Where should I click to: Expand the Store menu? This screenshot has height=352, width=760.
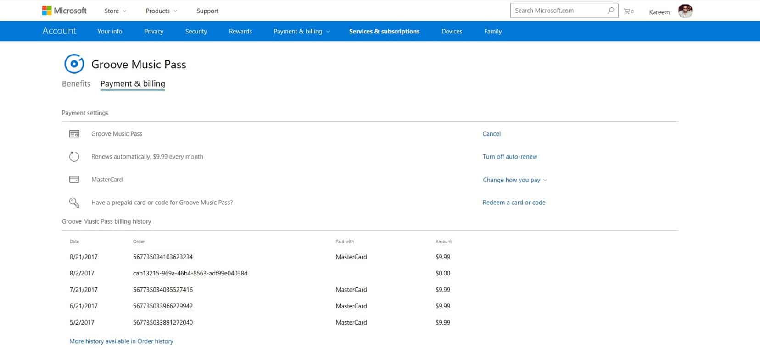tap(115, 11)
